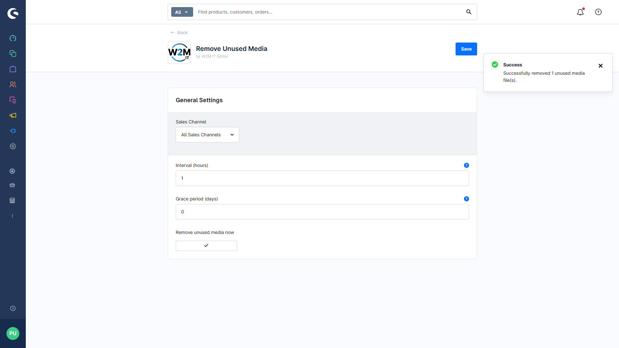Open the Extensions plug icon
The image size is (619, 348).
[13, 131]
